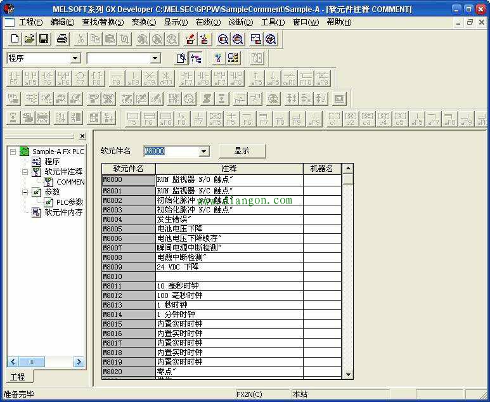Collapse the Sample-A FX PLC tree root
This screenshot has width=490, height=402.
pyautogui.click(x=13, y=152)
